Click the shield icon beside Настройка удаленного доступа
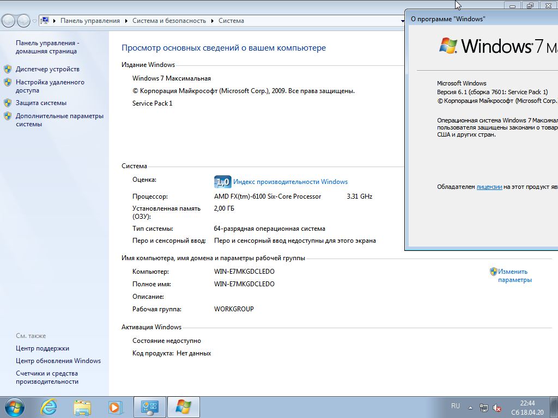The width and height of the screenshot is (558, 418). point(8,82)
